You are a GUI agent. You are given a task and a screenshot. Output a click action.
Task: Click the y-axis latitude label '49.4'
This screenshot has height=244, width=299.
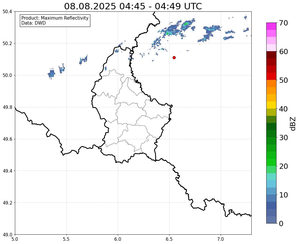(x=7, y=171)
